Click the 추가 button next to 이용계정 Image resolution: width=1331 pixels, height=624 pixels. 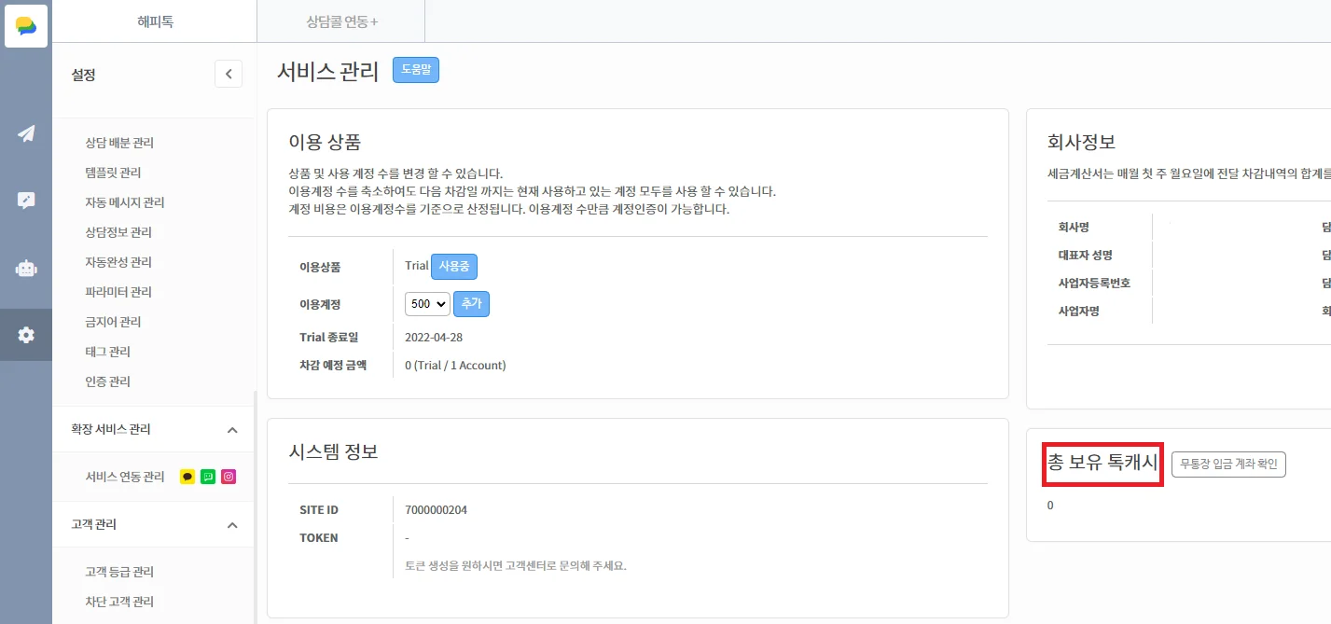pos(471,304)
